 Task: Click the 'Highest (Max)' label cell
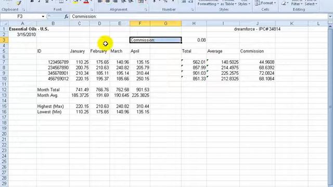tap(53, 106)
